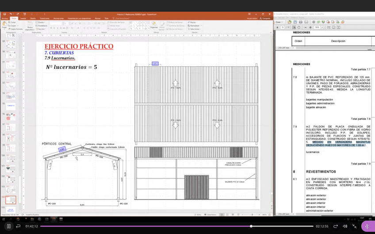Screen dimensions: 375x234
Task: Select the currently highlighted slide thumbnail
Action: pyautogui.click(x=10, y=200)
